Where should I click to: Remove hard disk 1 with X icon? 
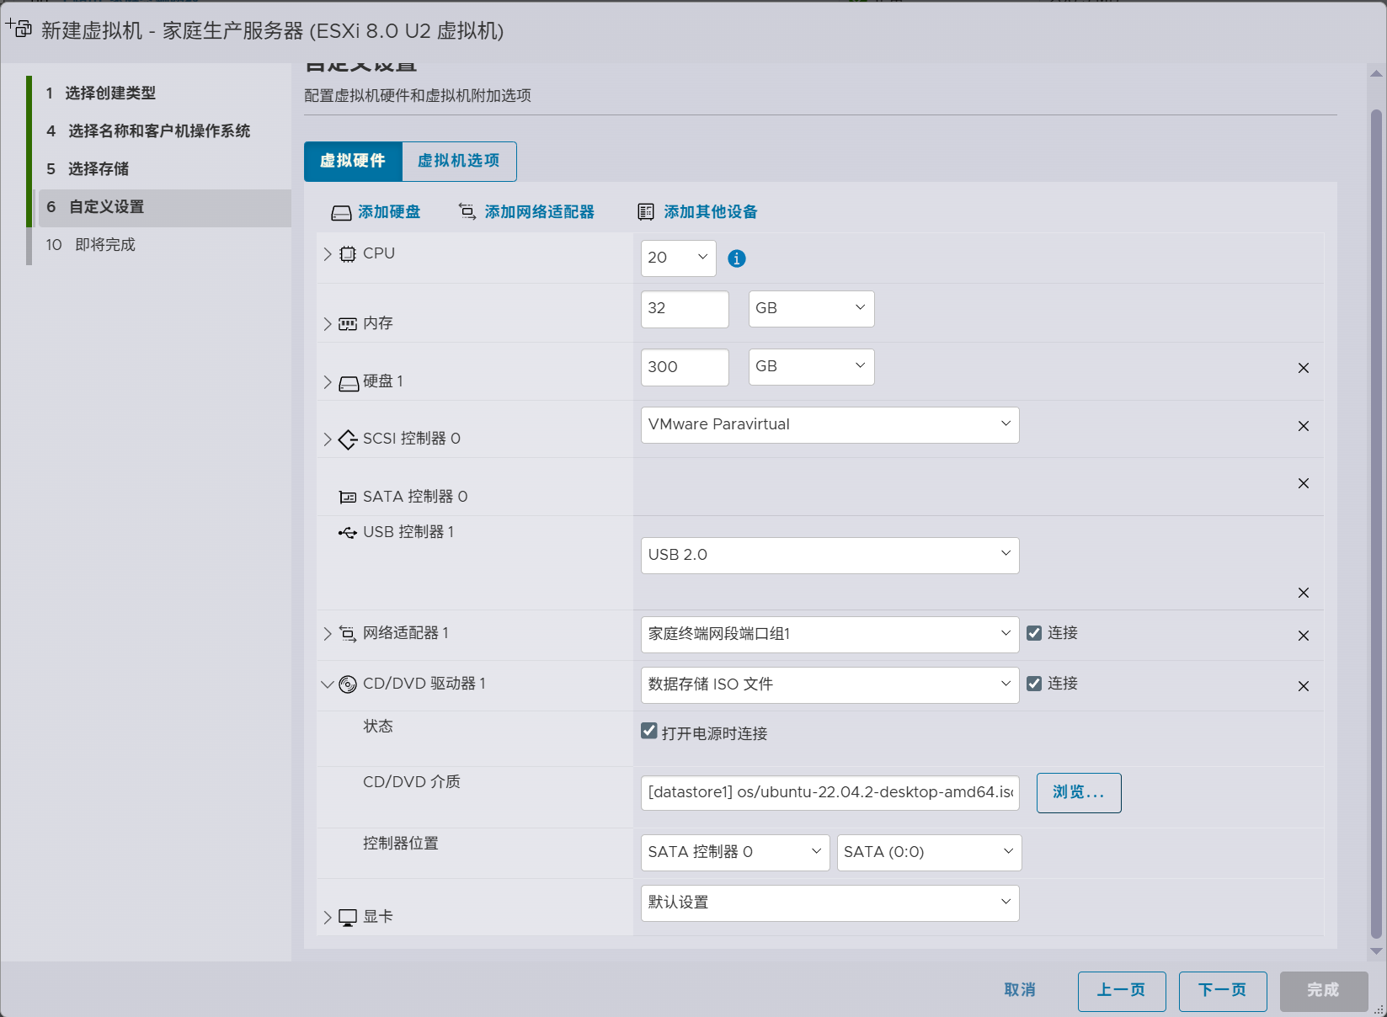point(1303,368)
